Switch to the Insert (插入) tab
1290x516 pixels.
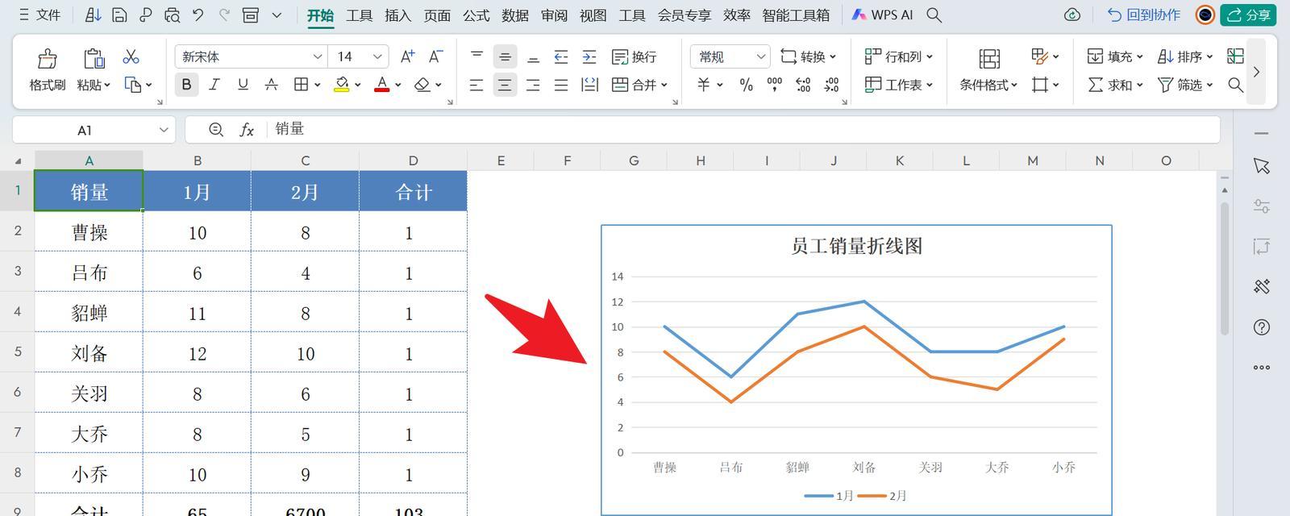(x=398, y=15)
